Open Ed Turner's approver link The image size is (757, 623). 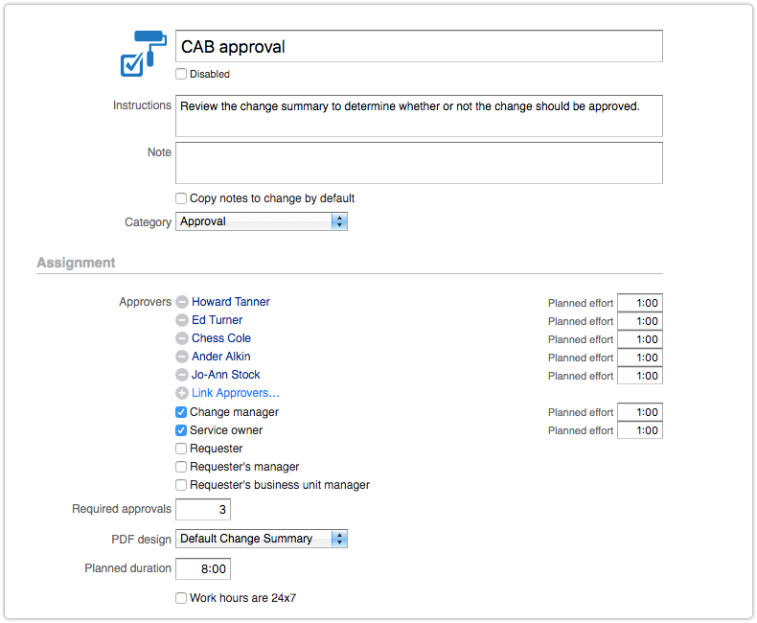click(x=217, y=320)
